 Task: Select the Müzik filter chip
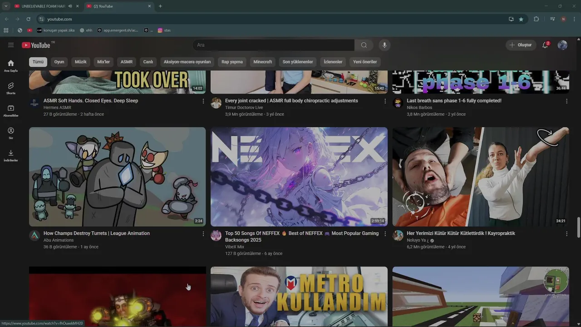pyautogui.click(x=81, y=62)
